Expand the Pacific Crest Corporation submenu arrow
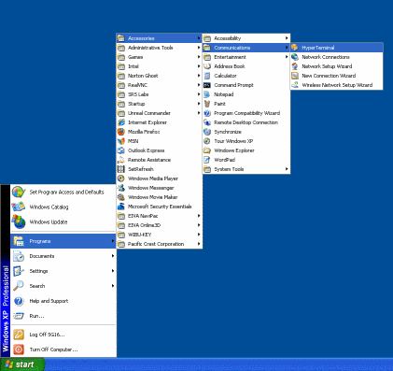The width and height of the screenshot is (393, 371). pos(199,244)
